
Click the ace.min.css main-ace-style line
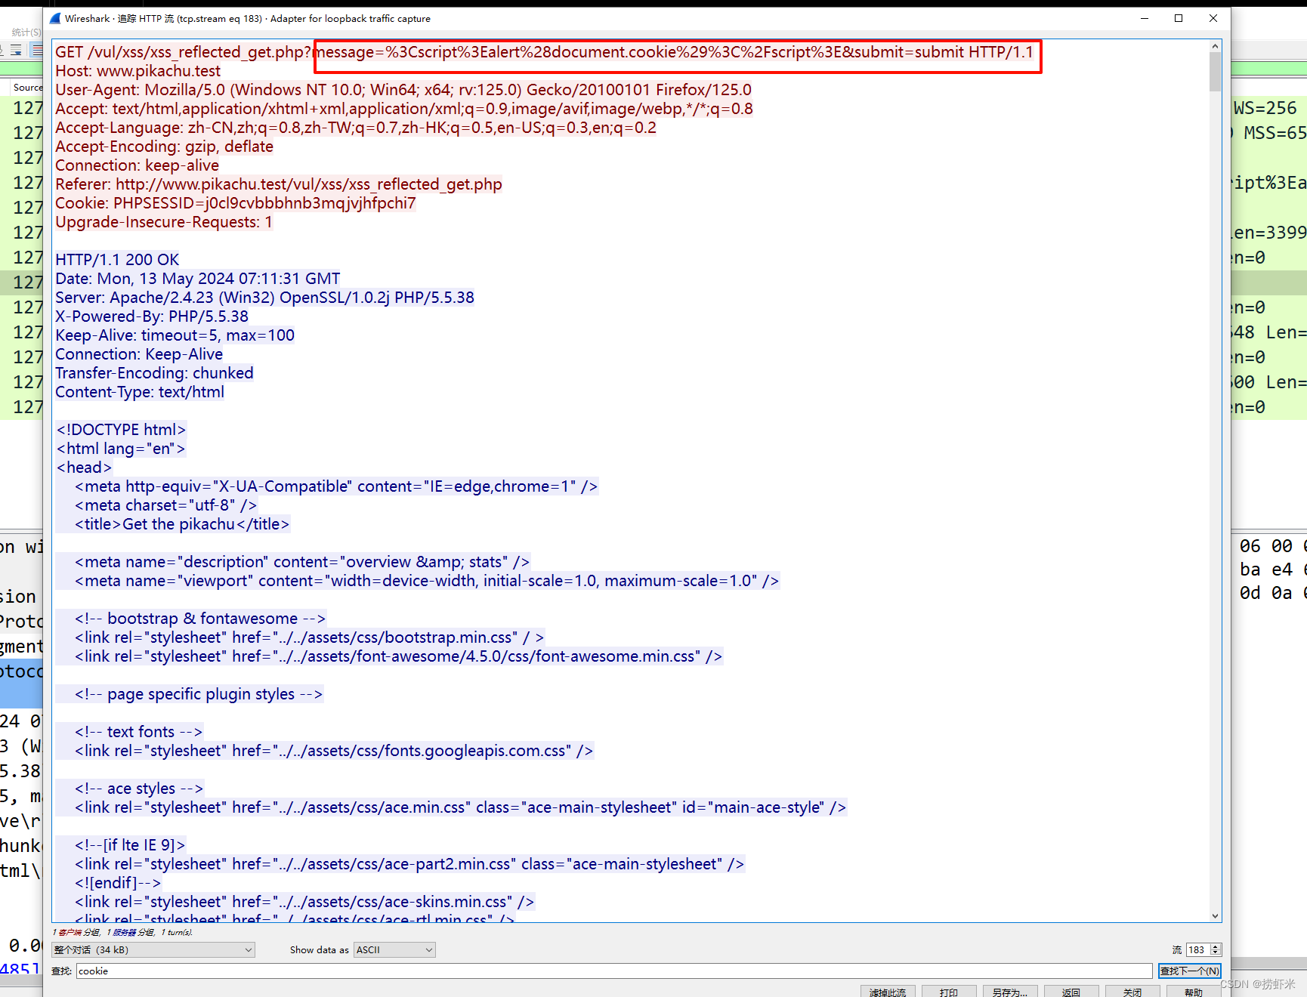coord(461,807)
